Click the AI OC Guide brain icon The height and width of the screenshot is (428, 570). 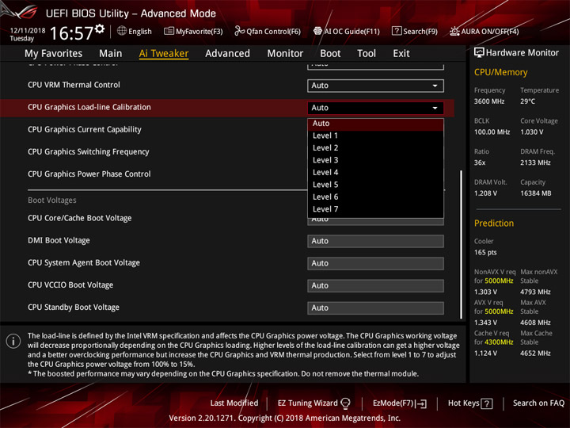pyautogui.click(x=317, y=31)
